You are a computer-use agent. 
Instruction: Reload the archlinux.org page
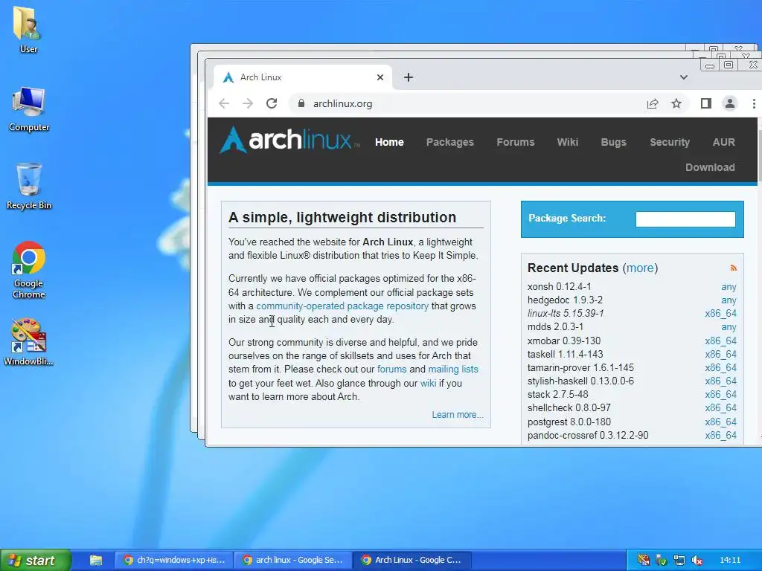(x=272, y=103)
